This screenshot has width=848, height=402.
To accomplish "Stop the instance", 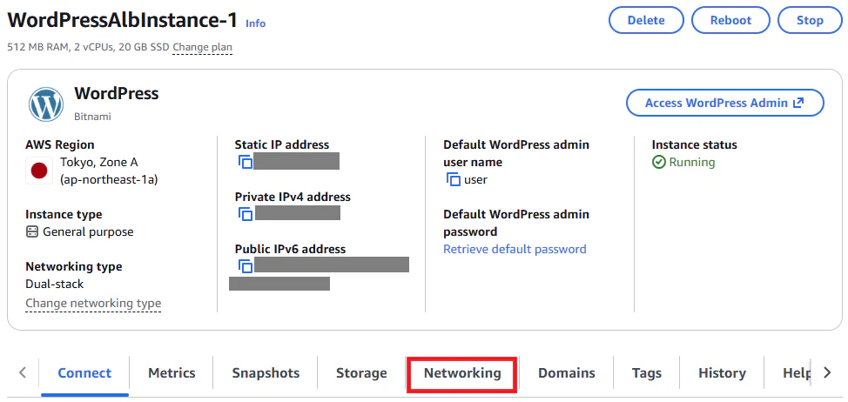I will [810, 21].
